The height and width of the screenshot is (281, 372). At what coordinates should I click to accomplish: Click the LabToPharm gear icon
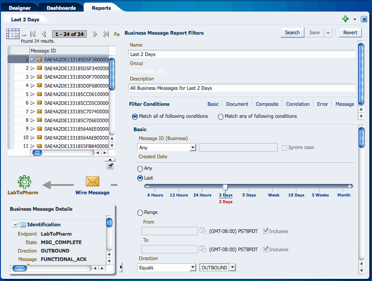coord(24,182)
